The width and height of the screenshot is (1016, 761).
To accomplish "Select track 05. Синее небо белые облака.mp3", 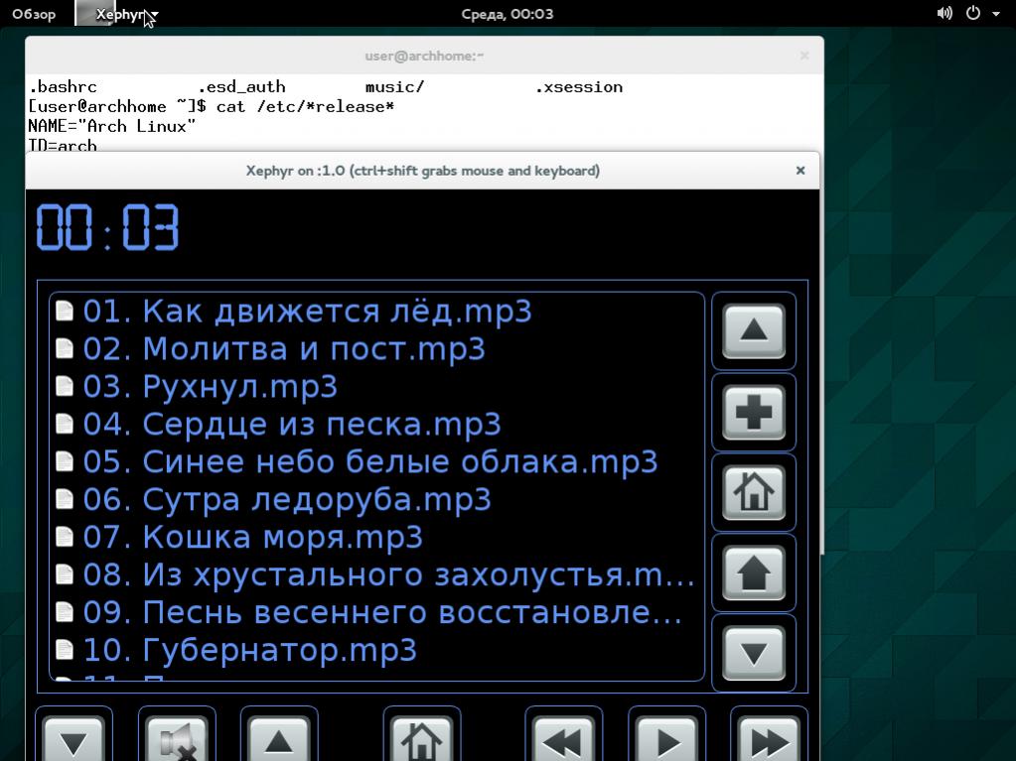I will click(369, 462).
